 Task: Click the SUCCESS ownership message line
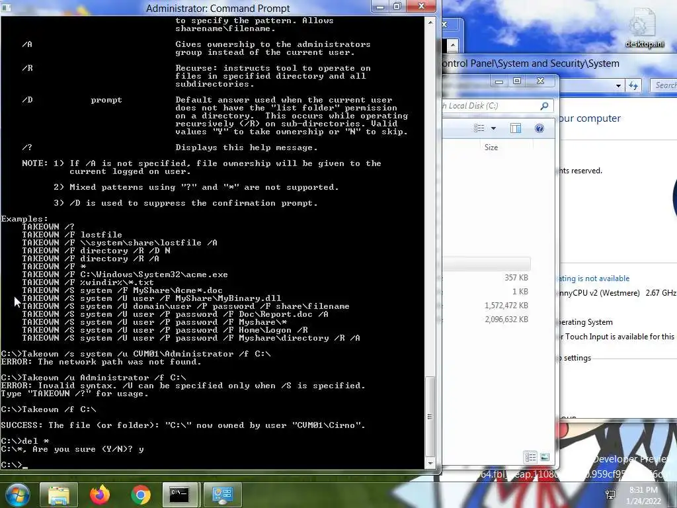[x=183, y=425]
